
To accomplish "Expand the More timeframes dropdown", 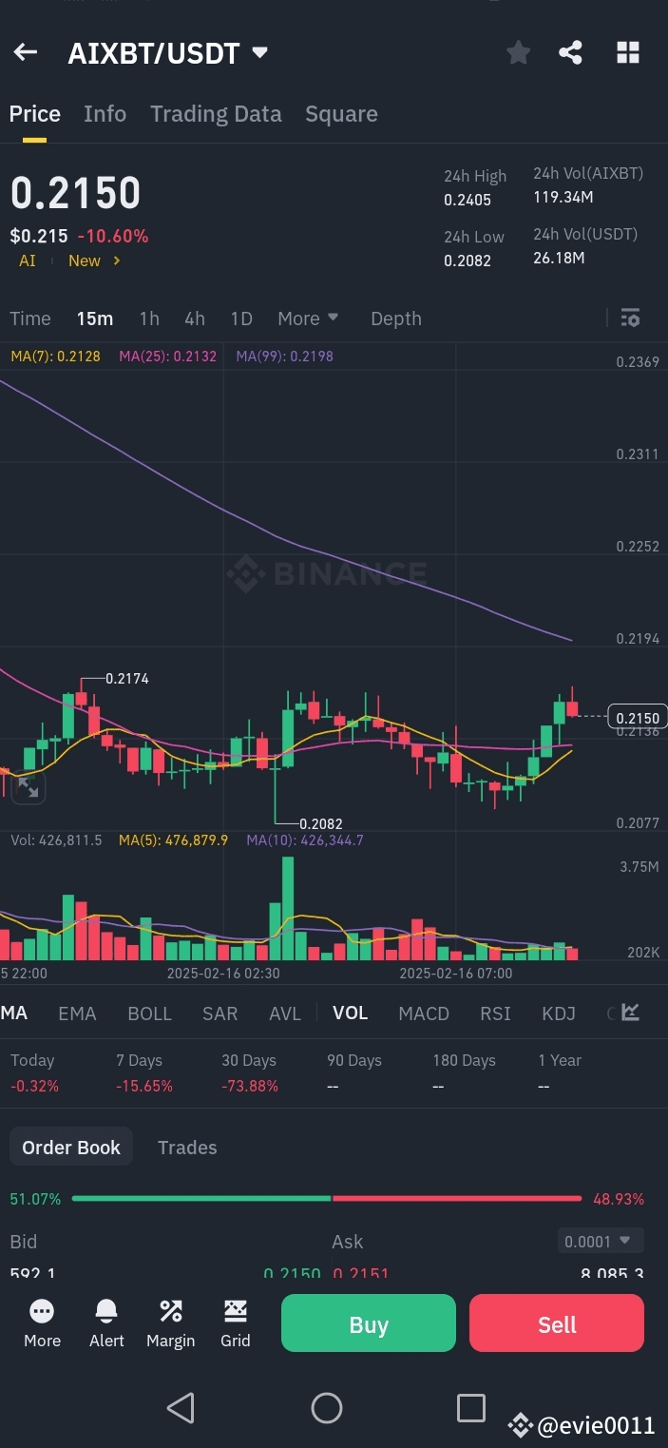I will (308, 318).
